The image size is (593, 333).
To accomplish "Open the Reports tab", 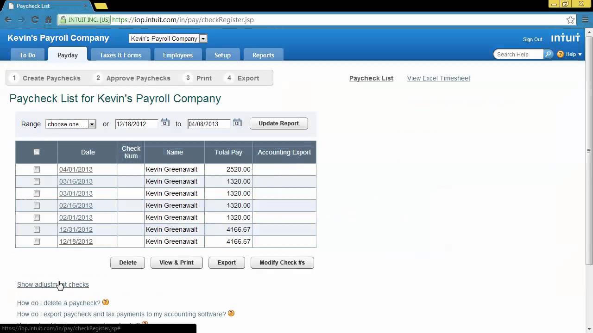I will (x=263, y=55).
